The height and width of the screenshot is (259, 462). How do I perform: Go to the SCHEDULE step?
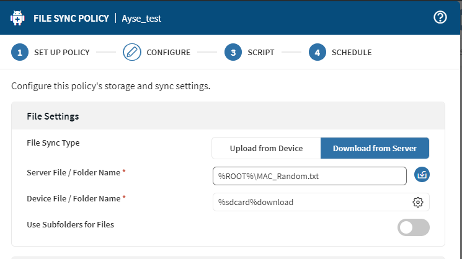point(352,53)
